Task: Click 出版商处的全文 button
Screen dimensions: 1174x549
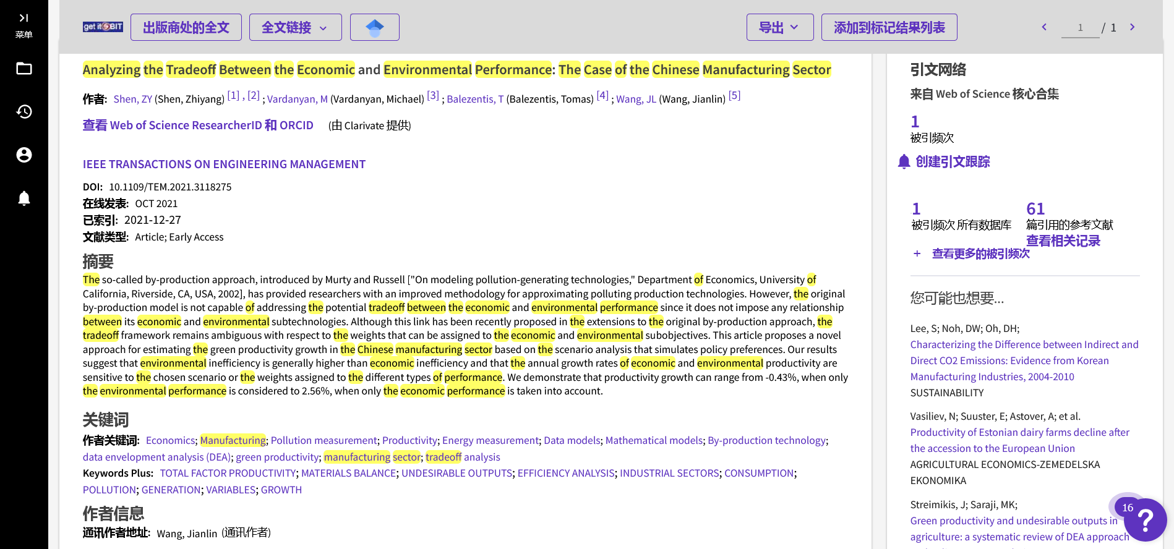Action: 186,27
